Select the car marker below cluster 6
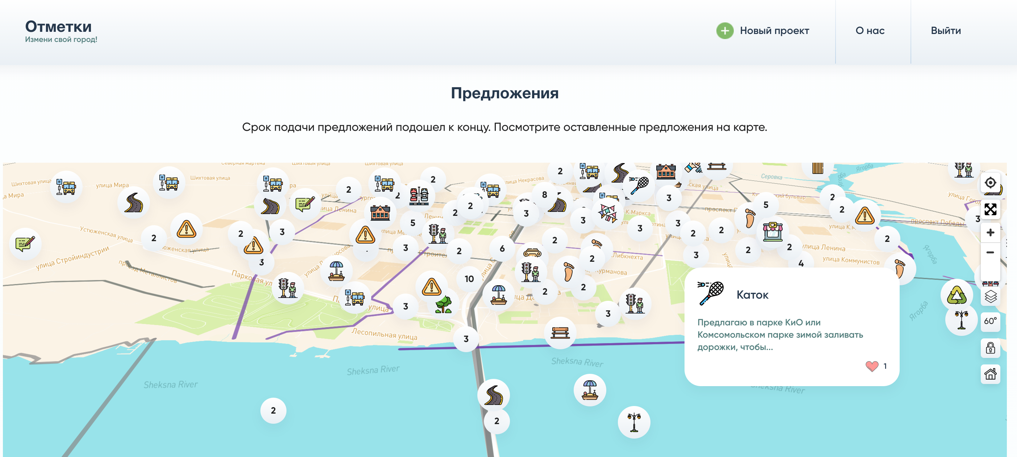 tap(532, 252)
